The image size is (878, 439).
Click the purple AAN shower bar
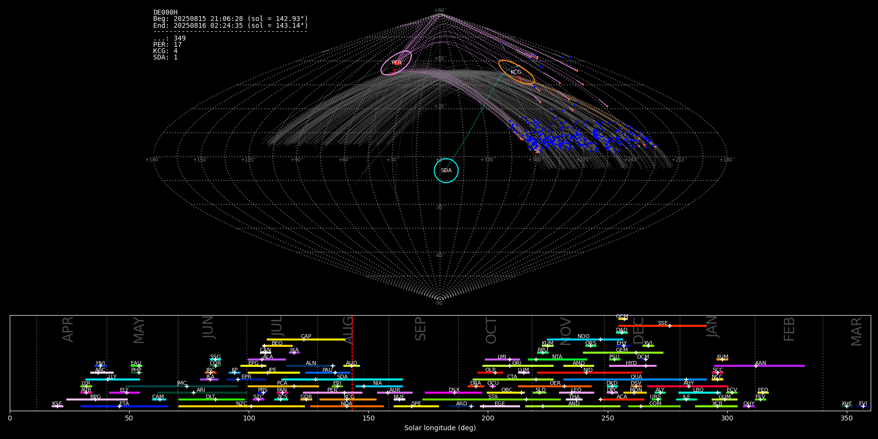point(759,366)
